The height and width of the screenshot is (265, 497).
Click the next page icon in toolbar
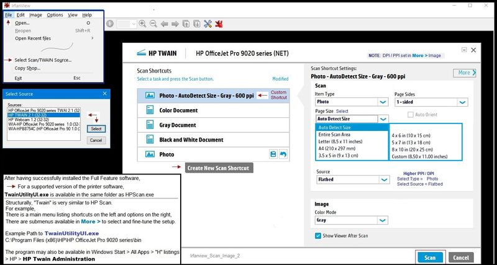click(197, 24)
